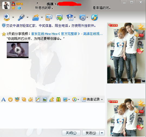Open the smiley emoticon picker
Viewport: 146px width, 137px height.
[10, 99]
